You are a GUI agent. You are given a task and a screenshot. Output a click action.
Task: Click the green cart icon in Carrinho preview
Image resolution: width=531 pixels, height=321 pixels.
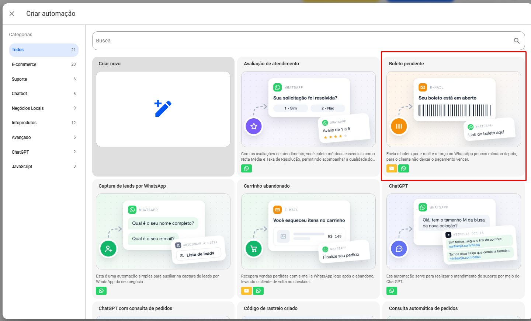pos(254,249)
